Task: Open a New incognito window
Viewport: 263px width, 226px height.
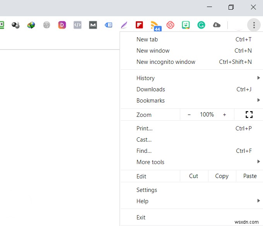Action: (191, 62)
